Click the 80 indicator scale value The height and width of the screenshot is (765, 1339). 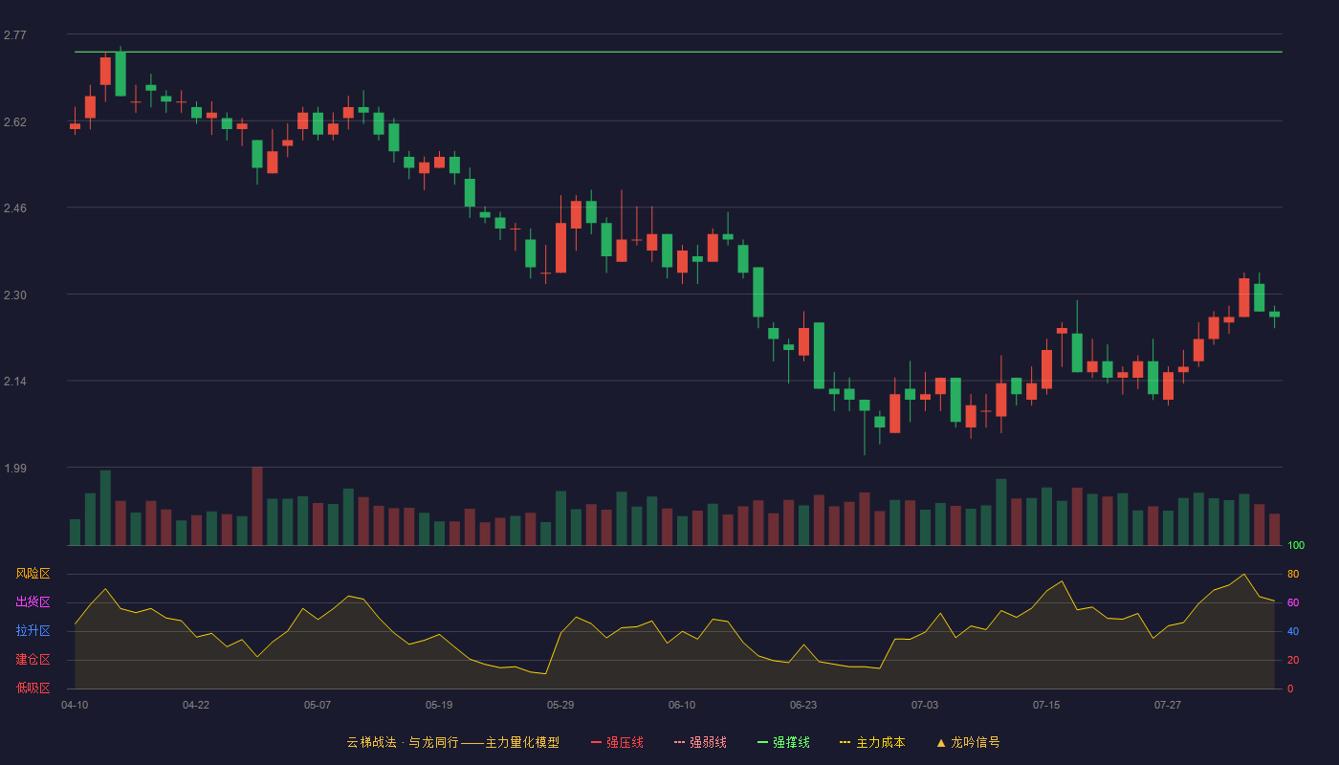coord(1293,574)
